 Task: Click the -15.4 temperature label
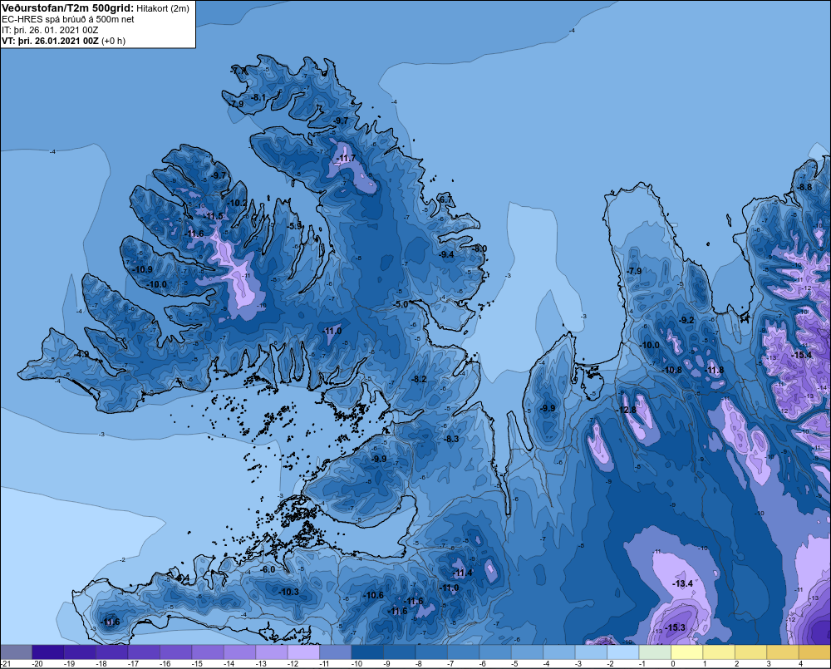(x=801, y=355)
